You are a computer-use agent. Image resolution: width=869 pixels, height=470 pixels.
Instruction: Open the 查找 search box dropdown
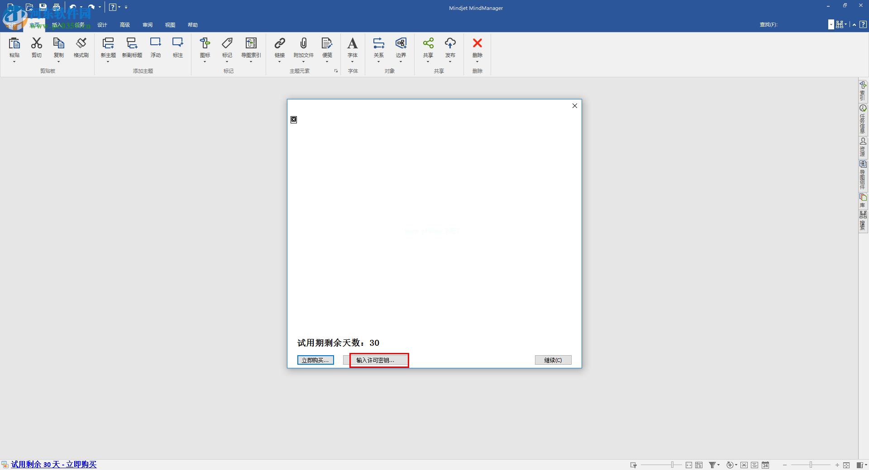(x=831, y=24)
